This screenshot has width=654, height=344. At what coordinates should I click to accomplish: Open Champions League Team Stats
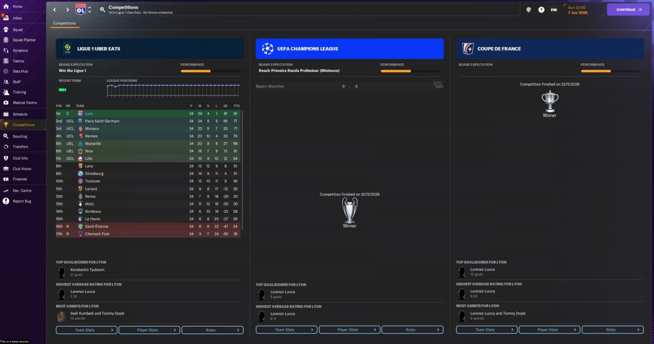click(x=287, y=330)
